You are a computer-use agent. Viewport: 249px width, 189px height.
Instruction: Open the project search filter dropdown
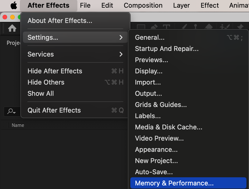point(11,111)
